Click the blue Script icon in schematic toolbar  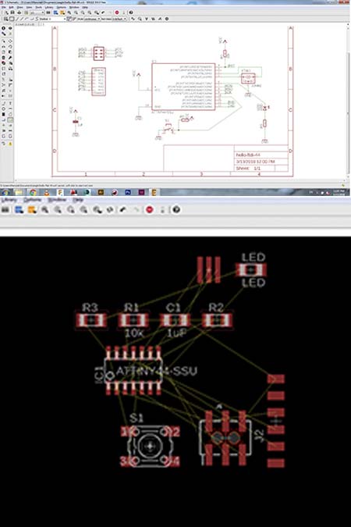pos(55,12)
